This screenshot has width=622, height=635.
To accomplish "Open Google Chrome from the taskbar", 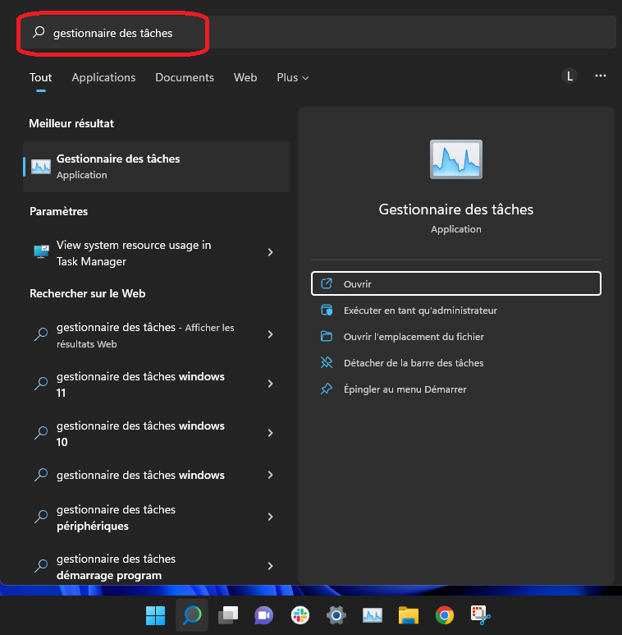I will coord(444,615).
